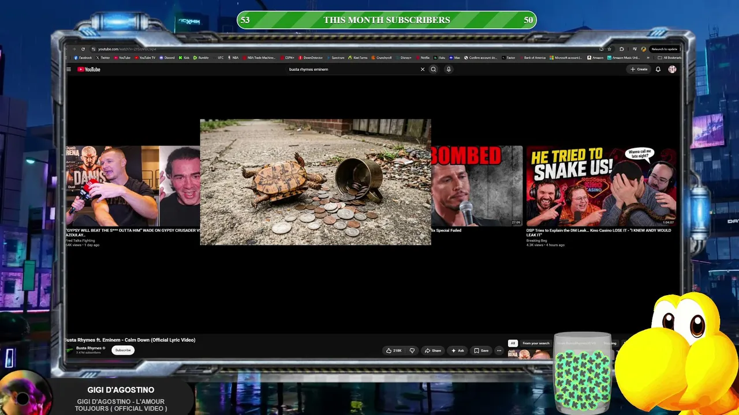Open the Factor bookmark
This screenshot has height=415, width=739.
pos(509,58)
